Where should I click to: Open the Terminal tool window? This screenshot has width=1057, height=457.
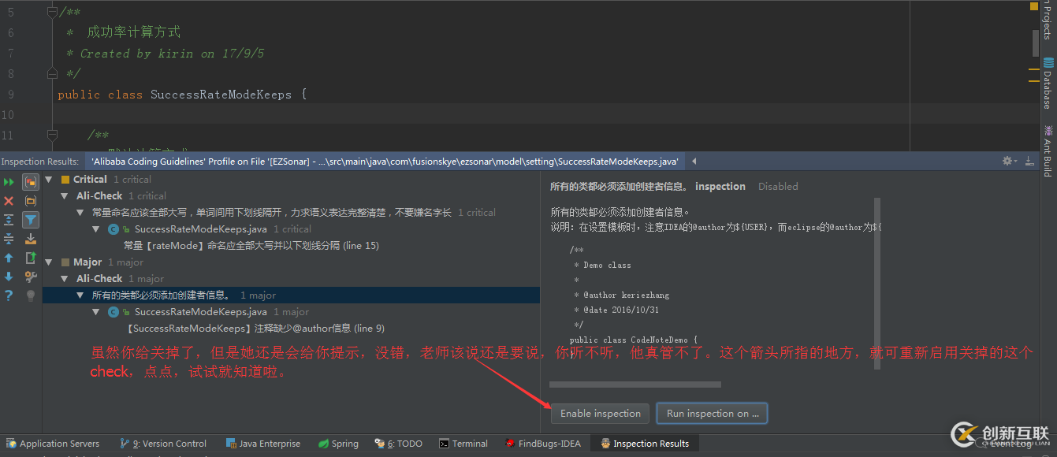[463, 444]
